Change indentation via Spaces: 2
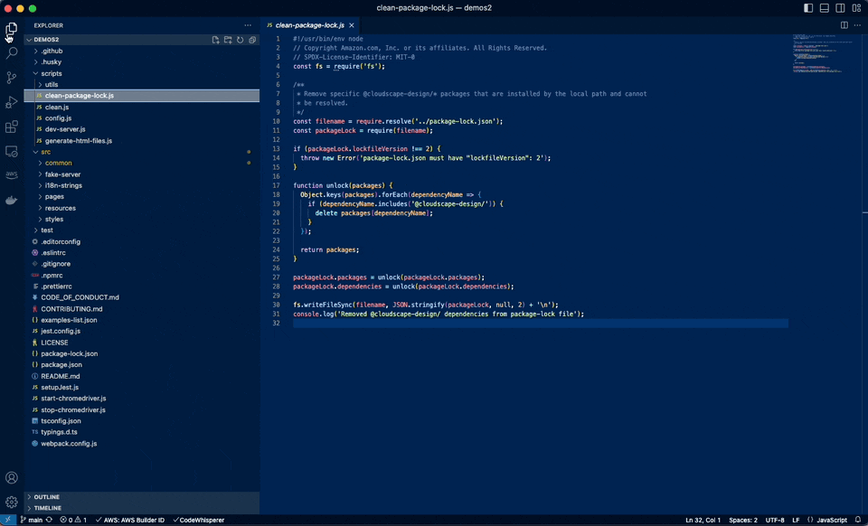The image size is (868, 526). click(743, 520)
